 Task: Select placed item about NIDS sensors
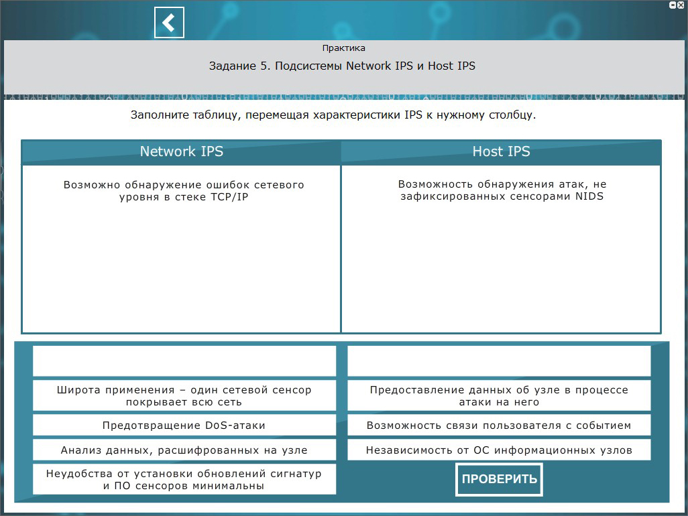pos(502,190)
